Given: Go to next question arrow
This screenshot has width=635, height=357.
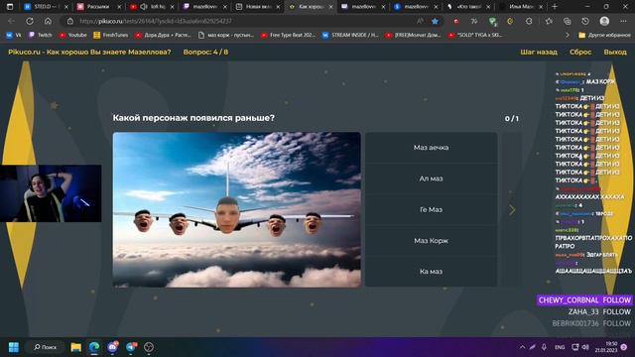Looking at the screenshot, I should tap(512, 209).
